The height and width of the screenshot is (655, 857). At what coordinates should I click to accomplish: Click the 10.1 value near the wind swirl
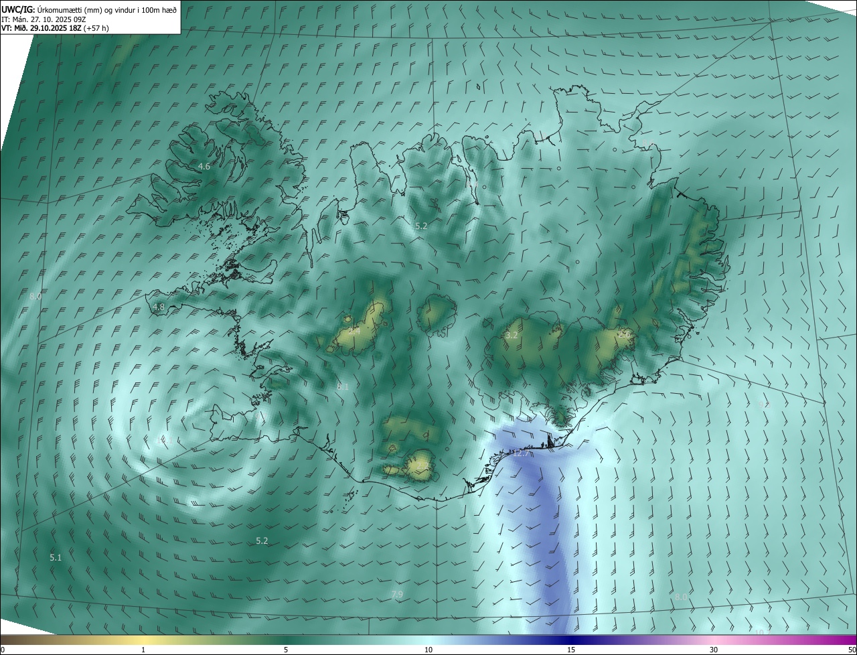coord(163,441)
